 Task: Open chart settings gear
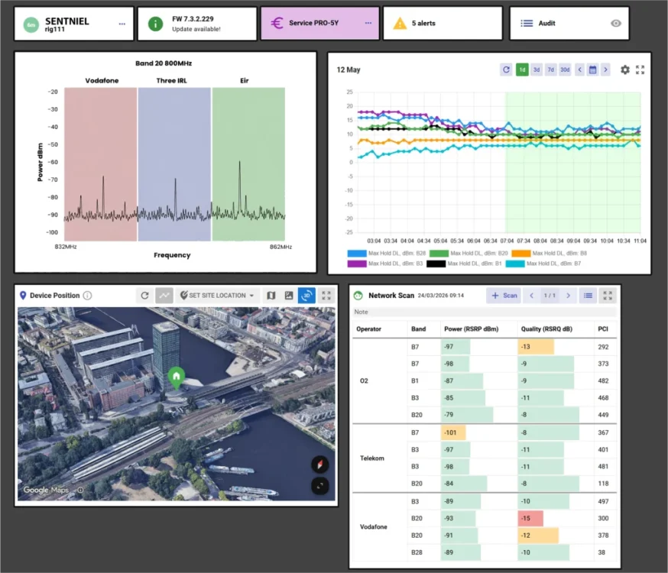[624, 70]
